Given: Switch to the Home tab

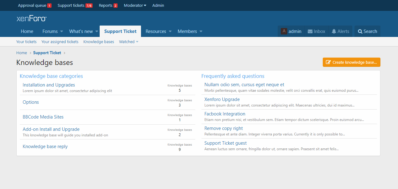Looking at the screenshot, I should pos(27,31).
